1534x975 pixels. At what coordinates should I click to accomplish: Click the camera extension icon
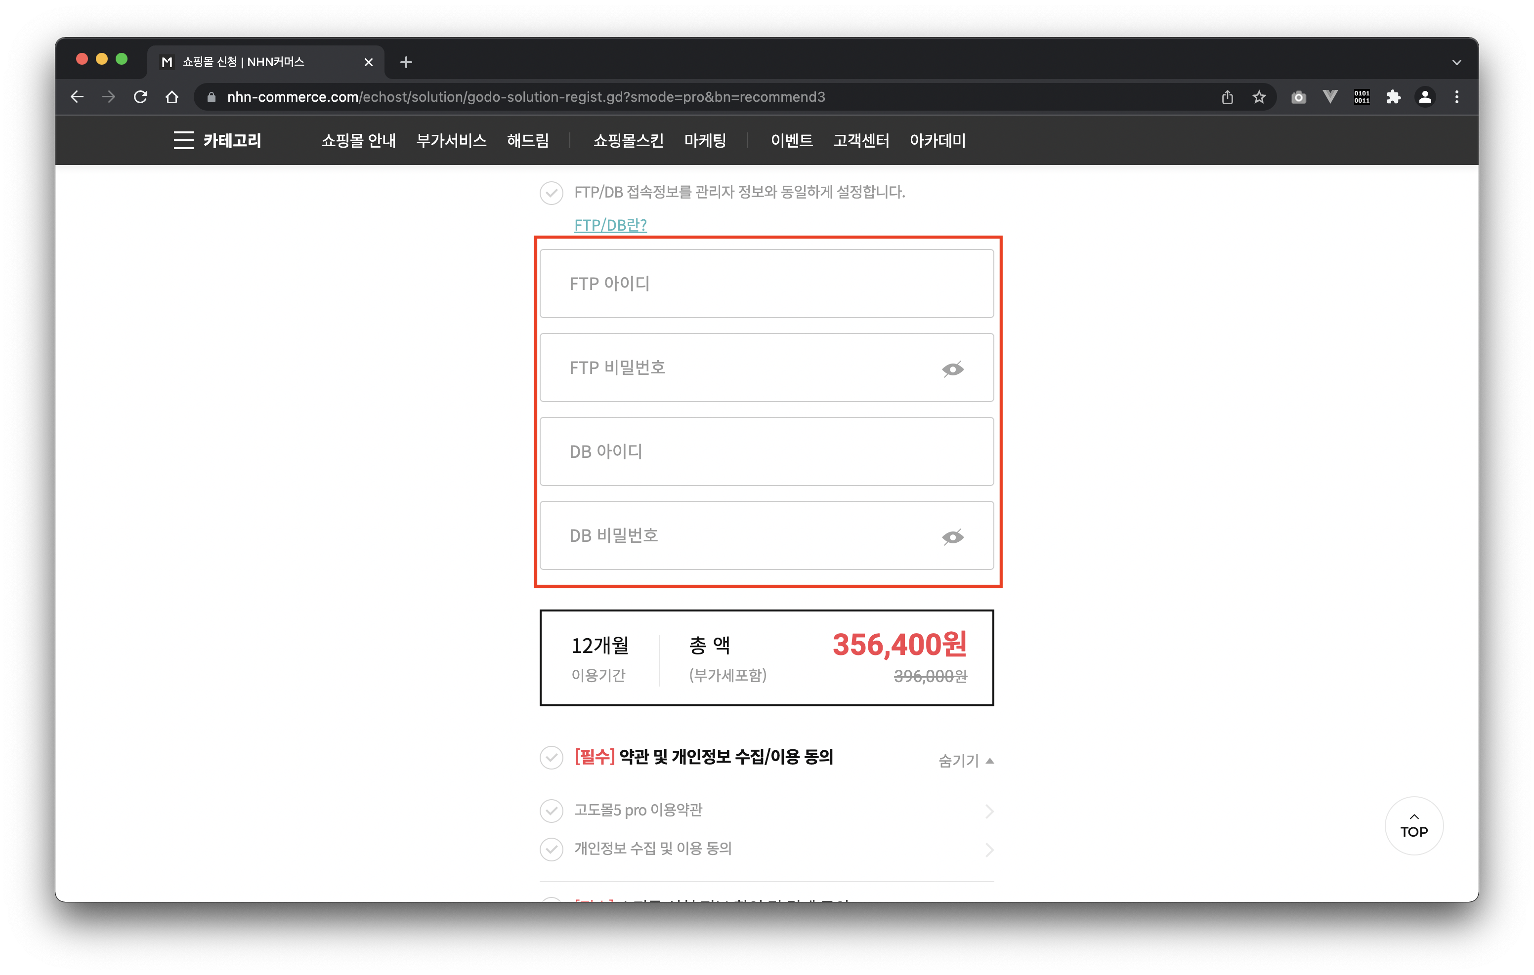pyautogui.click(x=1298, y=97)
